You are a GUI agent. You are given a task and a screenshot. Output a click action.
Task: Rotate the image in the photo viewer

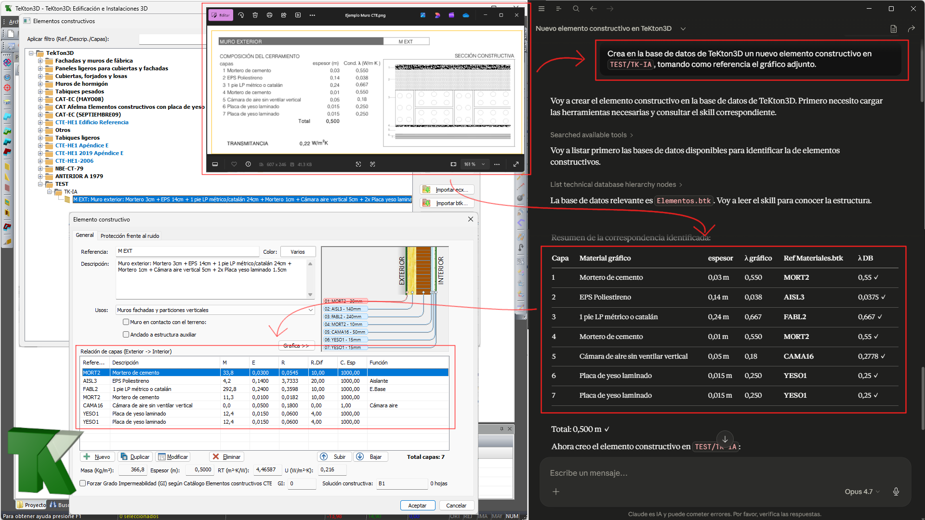(241, 15)
